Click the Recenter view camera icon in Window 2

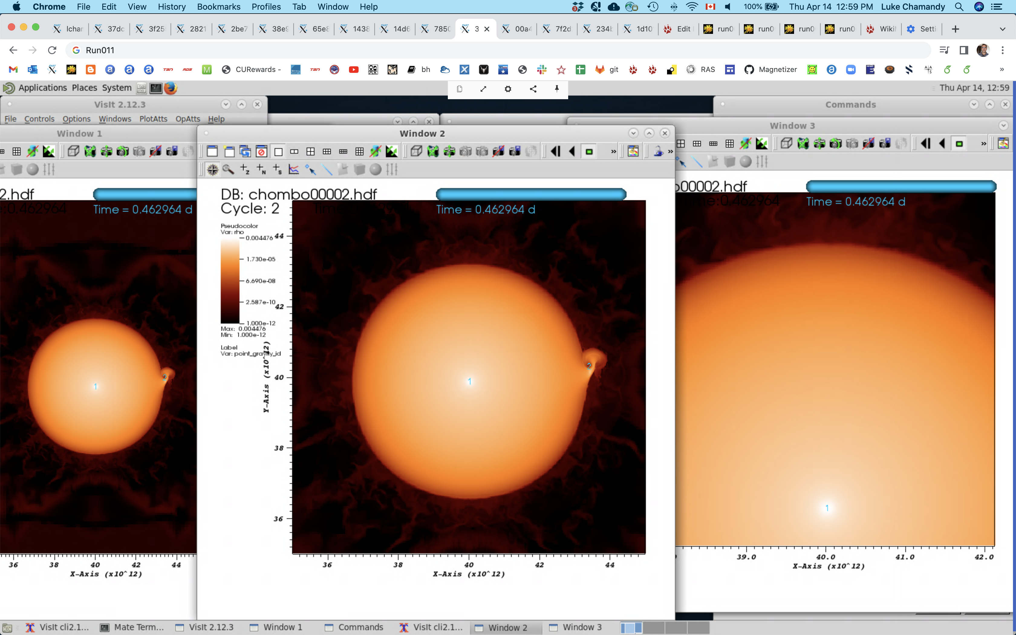(449, 151)
